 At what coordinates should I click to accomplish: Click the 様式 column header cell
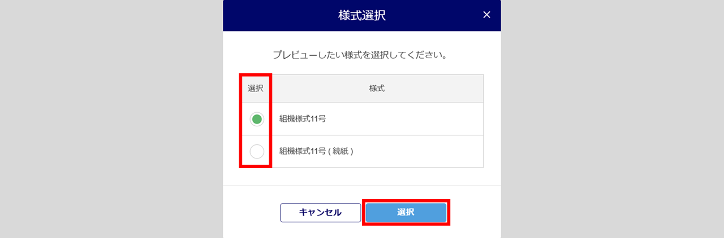point(377,89)
